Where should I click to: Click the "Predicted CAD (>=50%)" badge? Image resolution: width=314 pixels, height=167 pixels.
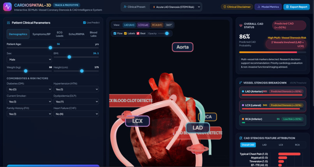click(x=289, y=25)
